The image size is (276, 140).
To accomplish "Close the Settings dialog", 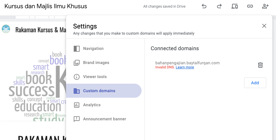I will [264, 26].
